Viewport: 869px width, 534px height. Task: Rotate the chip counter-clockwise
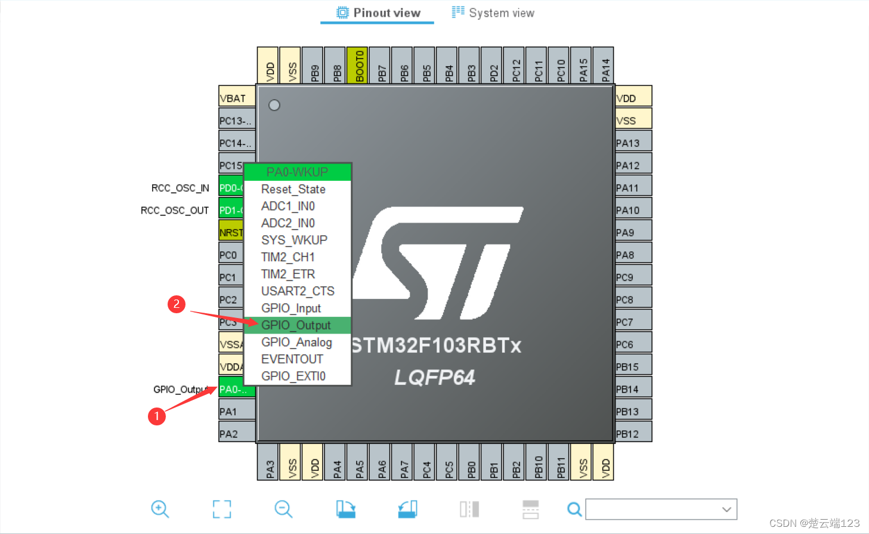click(407, 509)
